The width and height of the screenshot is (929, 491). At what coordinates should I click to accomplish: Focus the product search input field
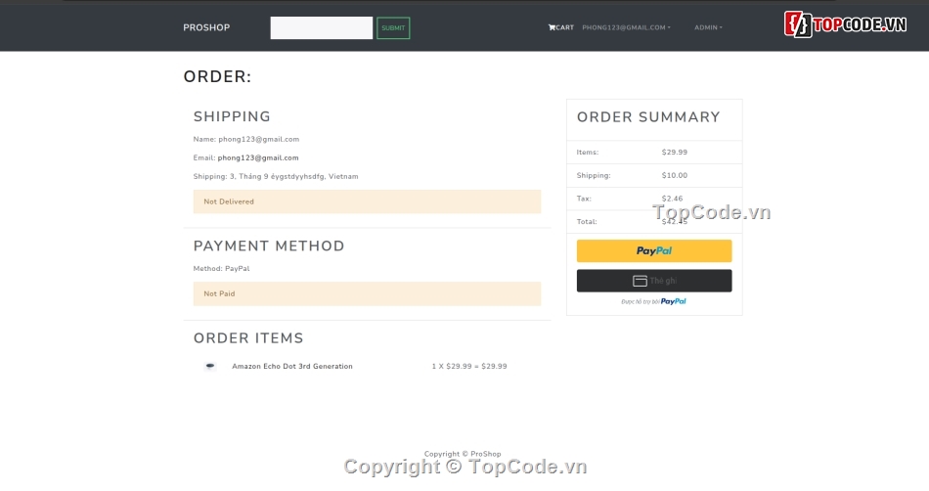pos(321,27)
